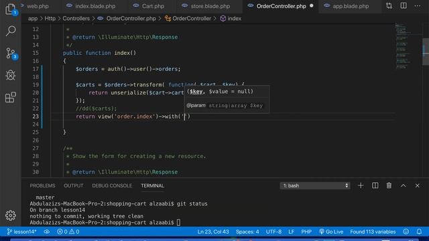Create a new terminal with plus icon
This screenshot has height=241, width=429.
[x=361, y=185]
